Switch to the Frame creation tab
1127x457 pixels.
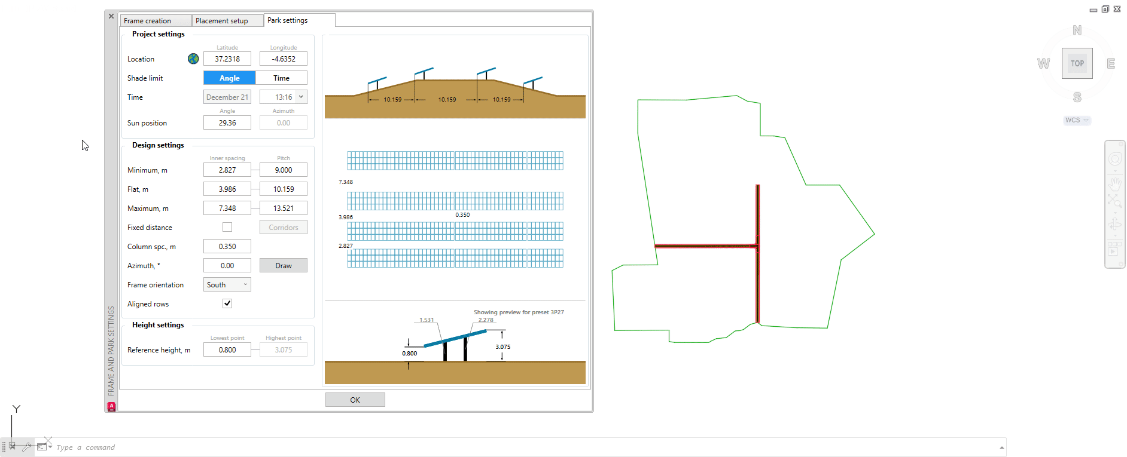click(156, 21)
